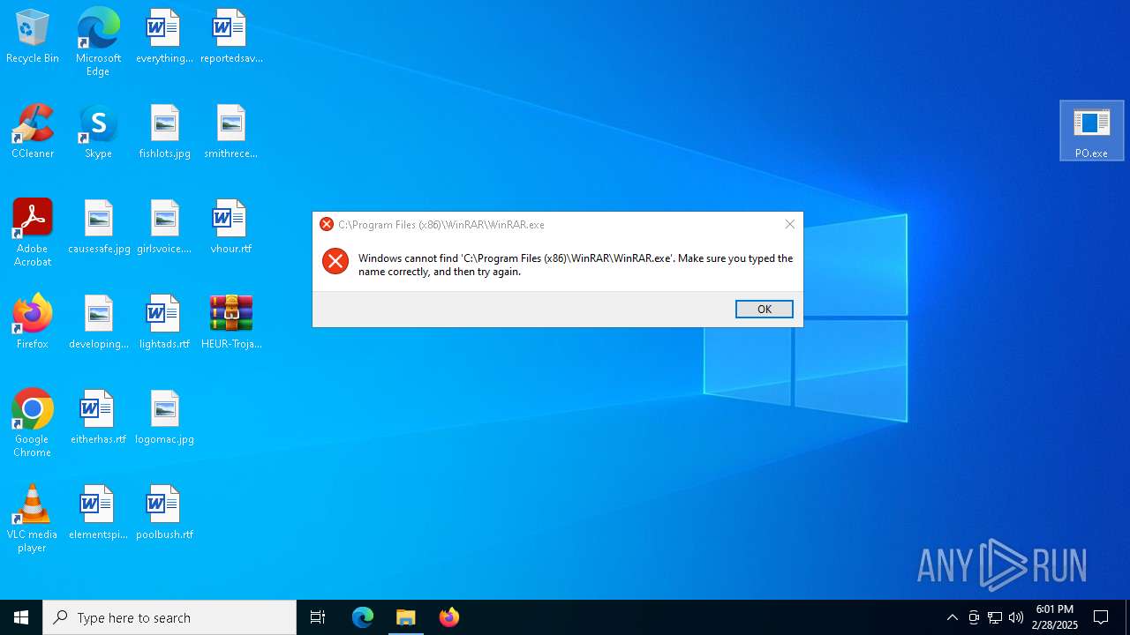Select the girlsvoice... image file

pos(164,228)
